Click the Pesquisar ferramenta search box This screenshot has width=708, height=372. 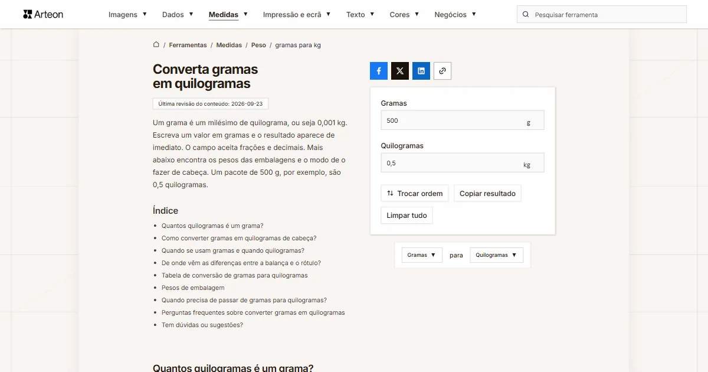pos(602,14)
